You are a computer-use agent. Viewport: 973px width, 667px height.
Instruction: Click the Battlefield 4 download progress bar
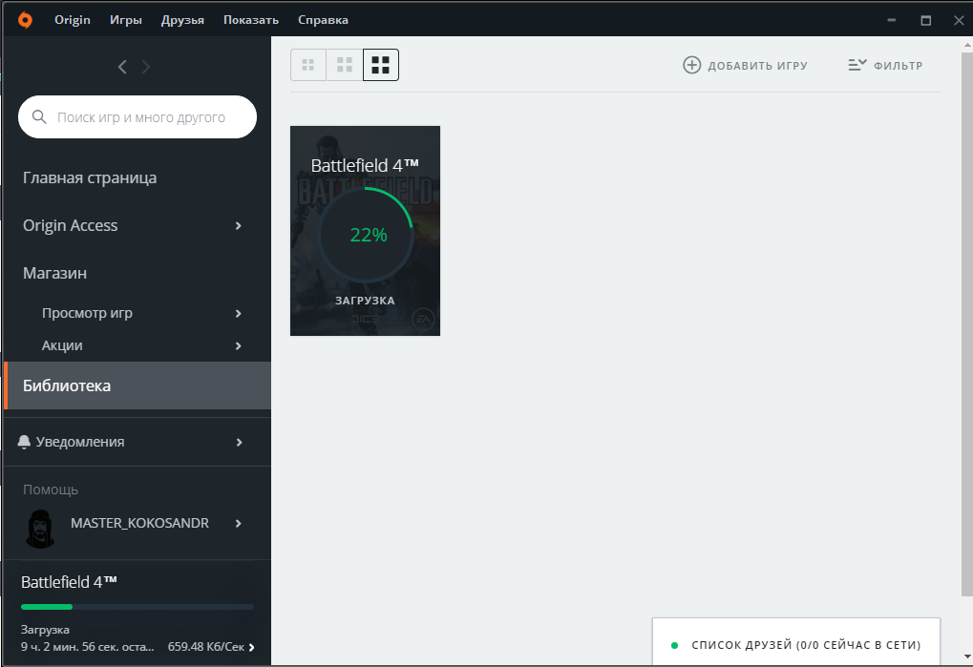coord(137,607)
